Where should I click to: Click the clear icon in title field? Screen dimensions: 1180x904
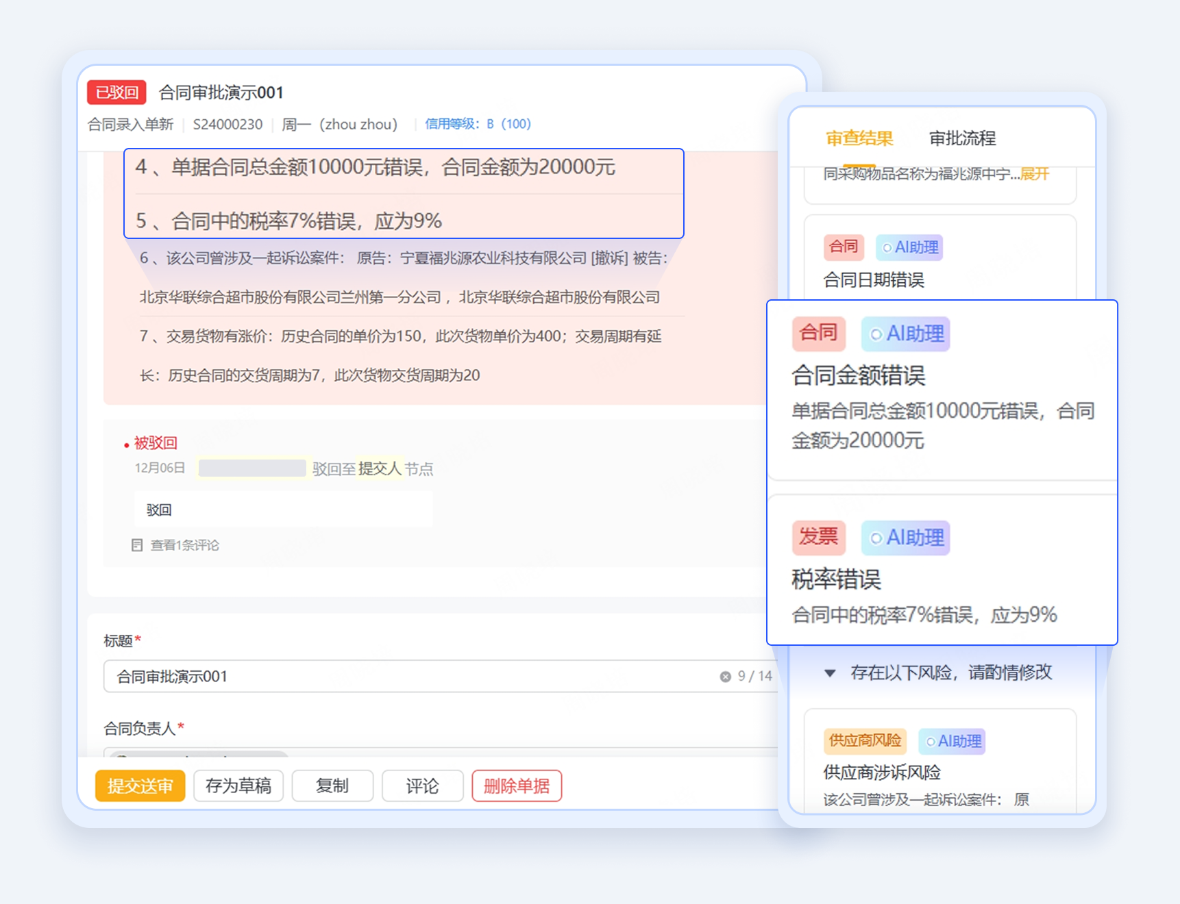(725, 677)
